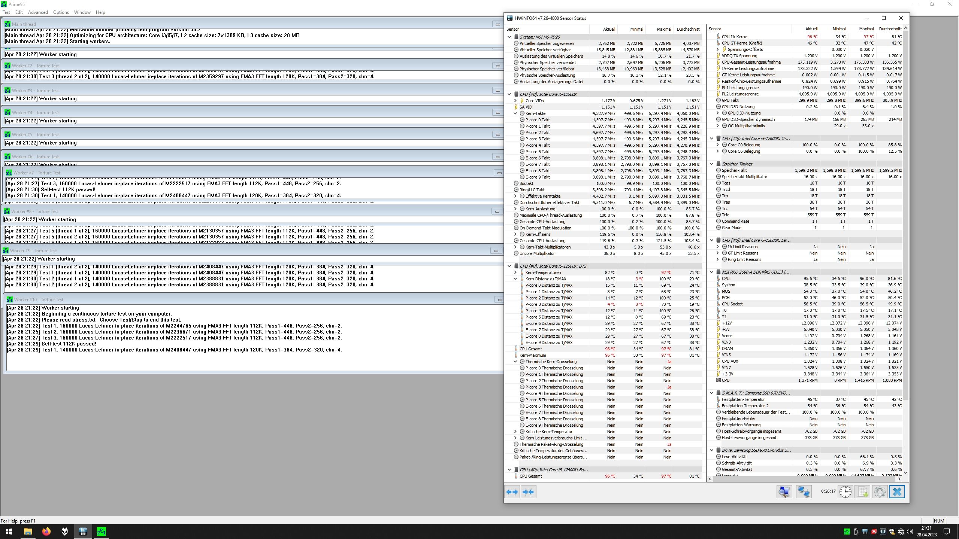Start logging with the sheet plus icon

pyautogui.click(x=863, y=492)
